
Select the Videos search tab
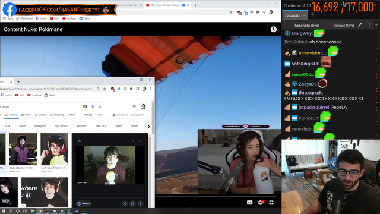coord(40,115)
